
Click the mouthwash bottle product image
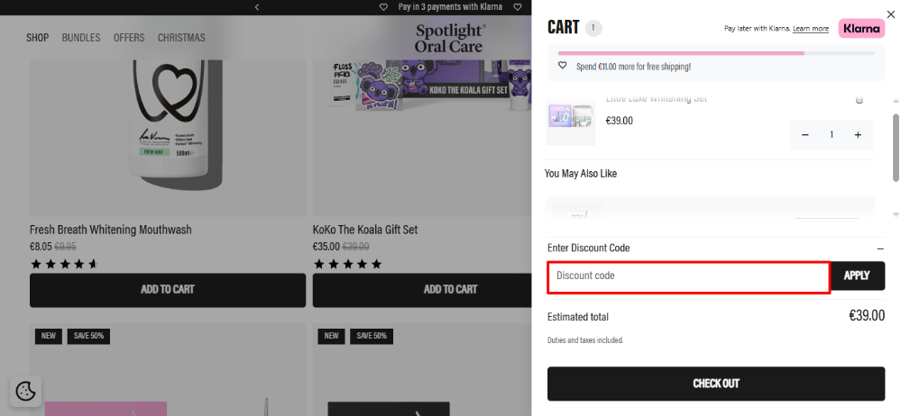[x=168, y=138]
